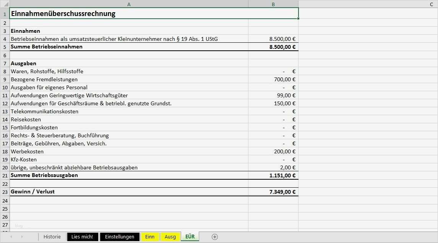Viewport: 438px width, 243px height.
Task: Select the 8.500,00 € Summe Betriebseinnahmen value
Action: (x=273, y=47)
